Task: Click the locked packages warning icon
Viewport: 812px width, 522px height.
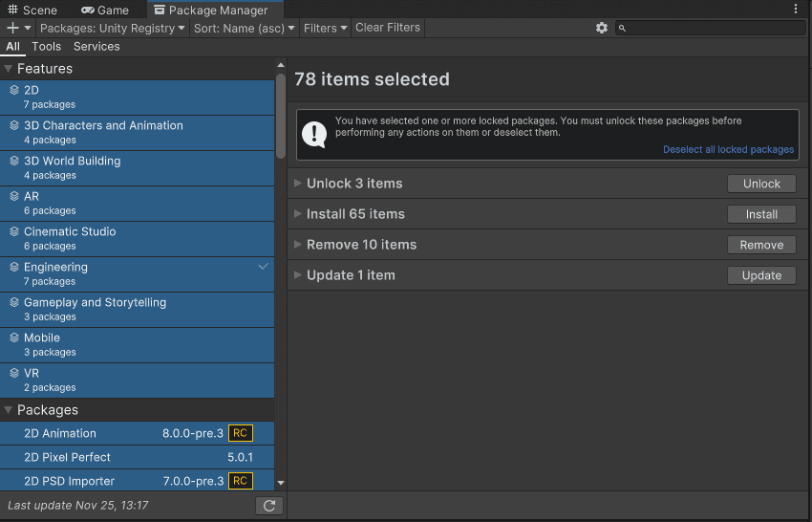Action: pyautogui.click(x=314, y=134)
